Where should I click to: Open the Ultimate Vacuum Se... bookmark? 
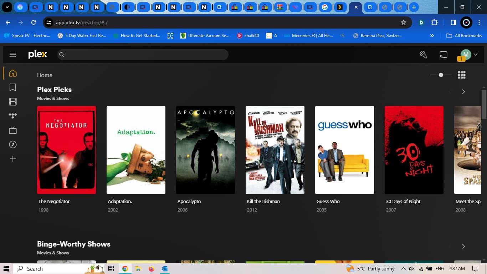pos(205,36)
